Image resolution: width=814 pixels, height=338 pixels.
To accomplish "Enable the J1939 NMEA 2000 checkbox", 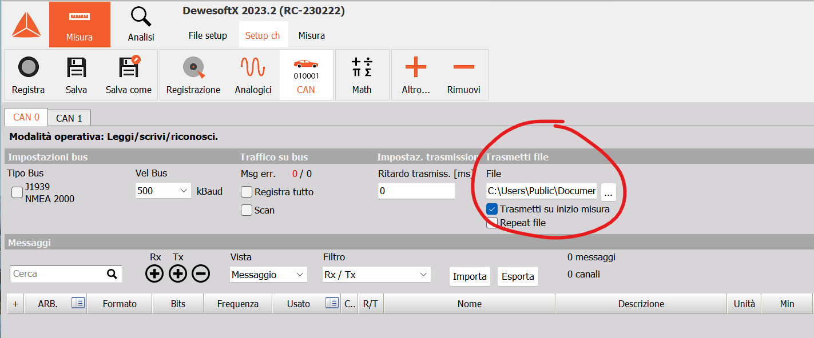I will pos(17,192).
